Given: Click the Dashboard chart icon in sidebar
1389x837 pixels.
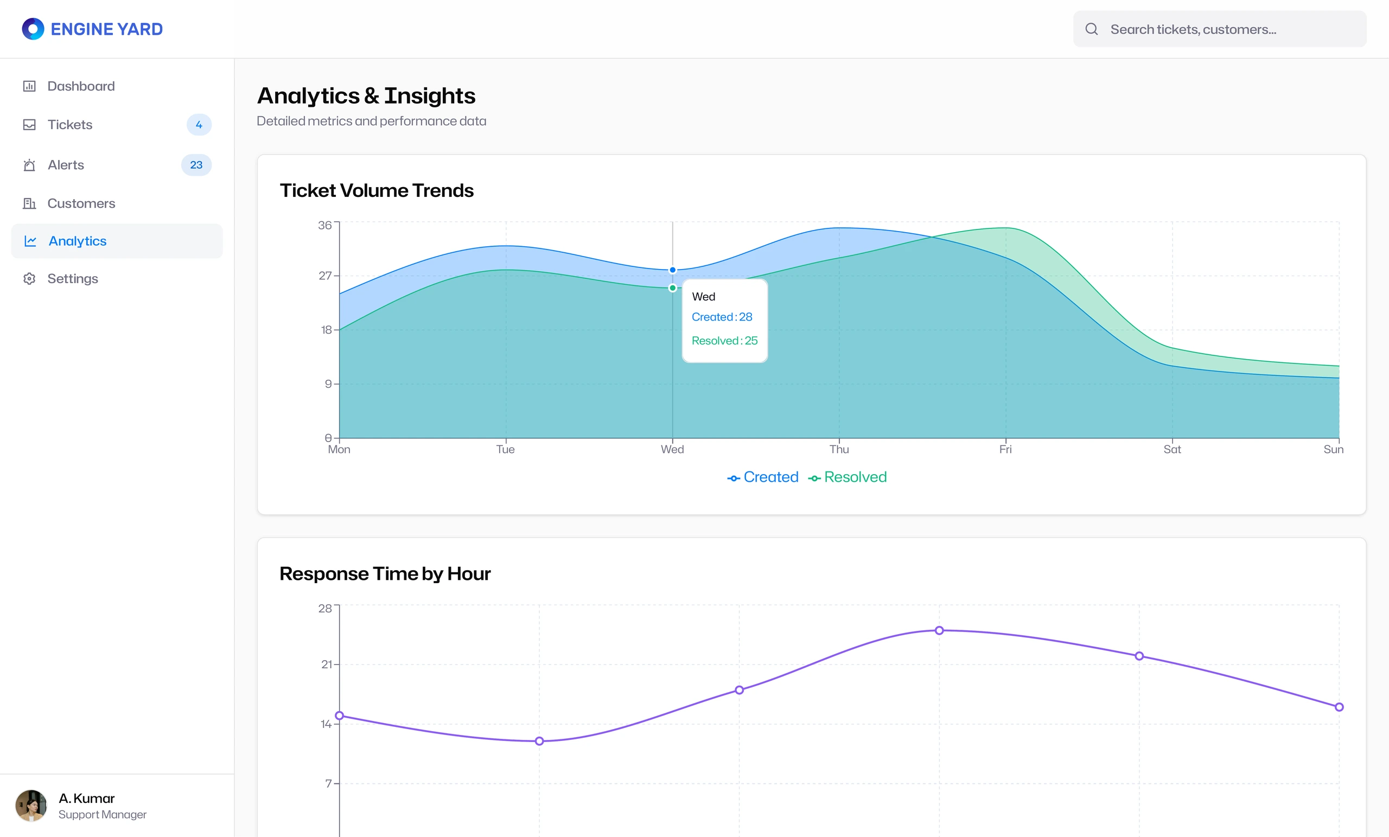Looking at the screenshot, I should point(29,86).
